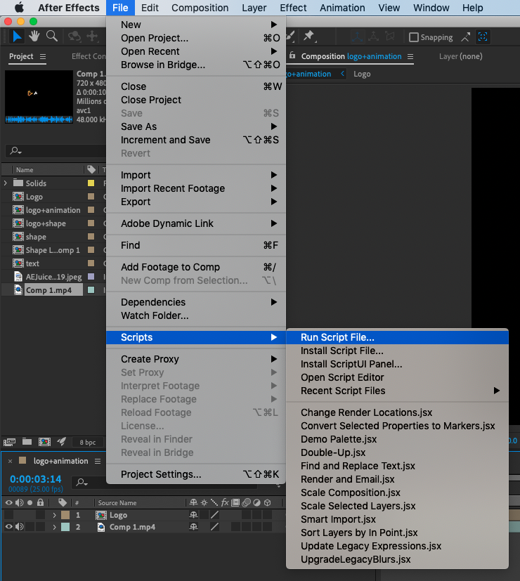The width and height of the screenshot is (520, 581).
Task: Open the Composition menu
Action: click(200, 8)
